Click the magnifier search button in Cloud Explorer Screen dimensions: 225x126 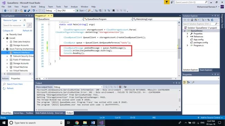coord(29,25)
